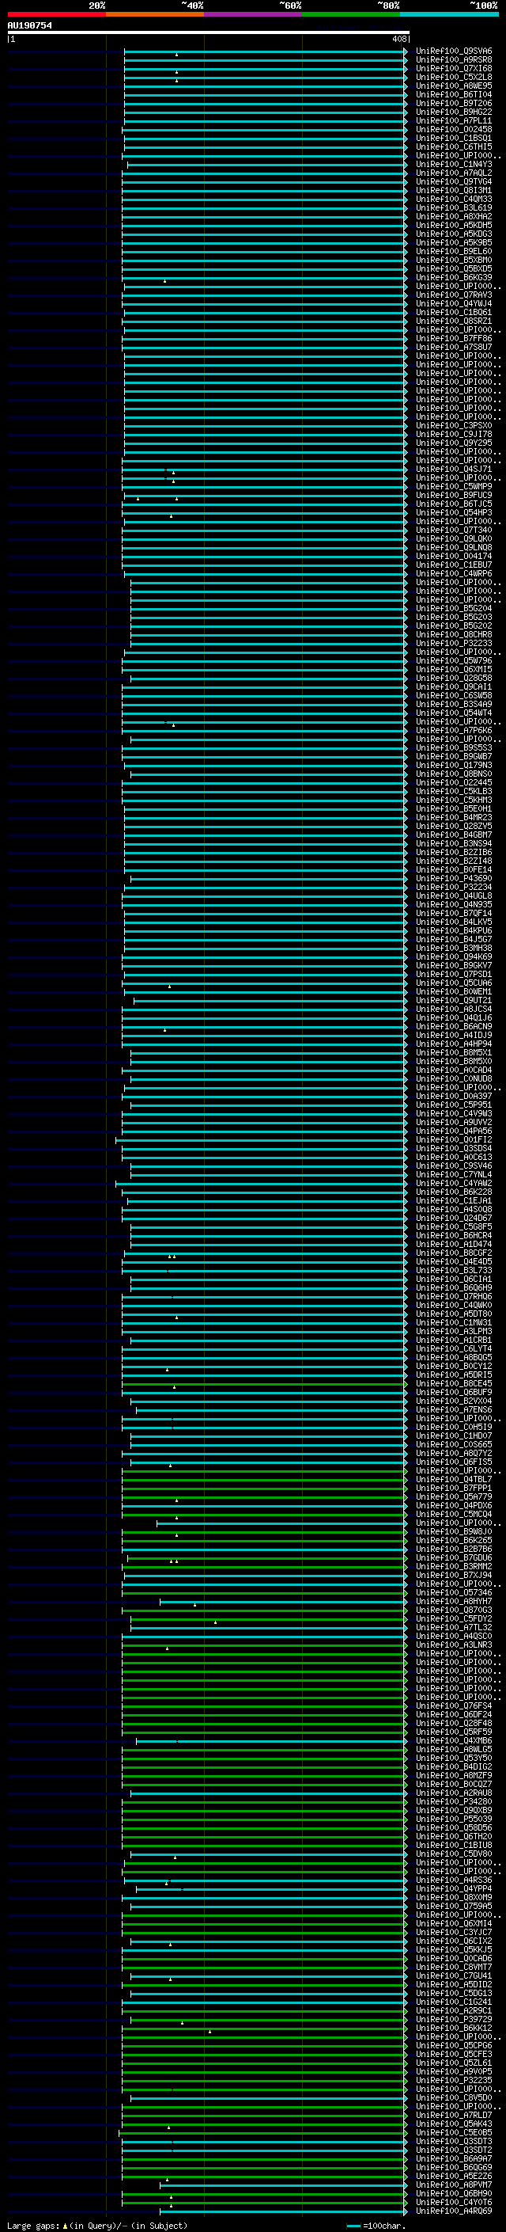Select label UniRef100_C1BSQ1

[x=453, y=138]
